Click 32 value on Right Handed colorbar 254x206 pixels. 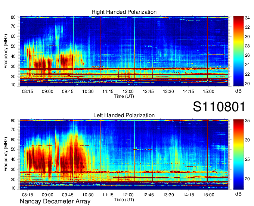point(247,27)
